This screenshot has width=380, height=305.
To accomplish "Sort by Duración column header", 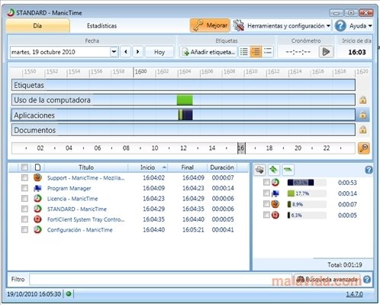I will (x=222, y=167).
